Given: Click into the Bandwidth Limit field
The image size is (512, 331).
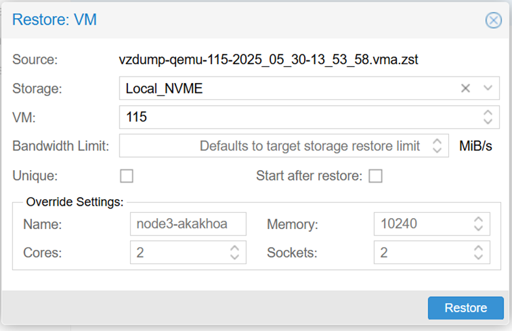Looking at the screenshot, I should (x=273, y=146).
